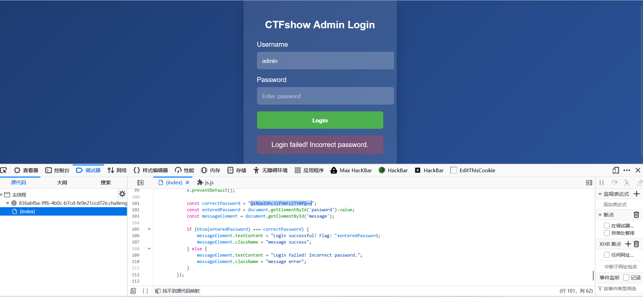Open the Accessibility (无障碍环境) tab
The height and width of the screenshot is (297, 643).
point(270,170)
